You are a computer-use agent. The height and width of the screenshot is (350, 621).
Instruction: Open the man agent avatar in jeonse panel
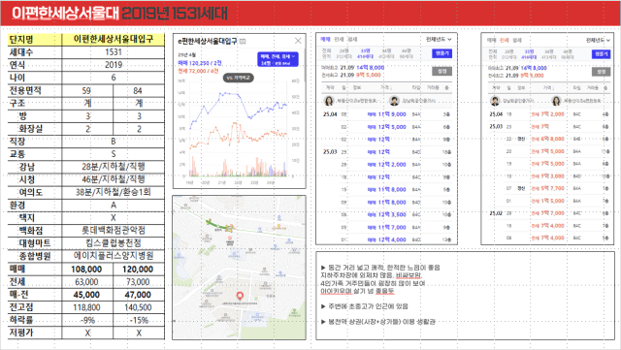(x=495, y=101)
